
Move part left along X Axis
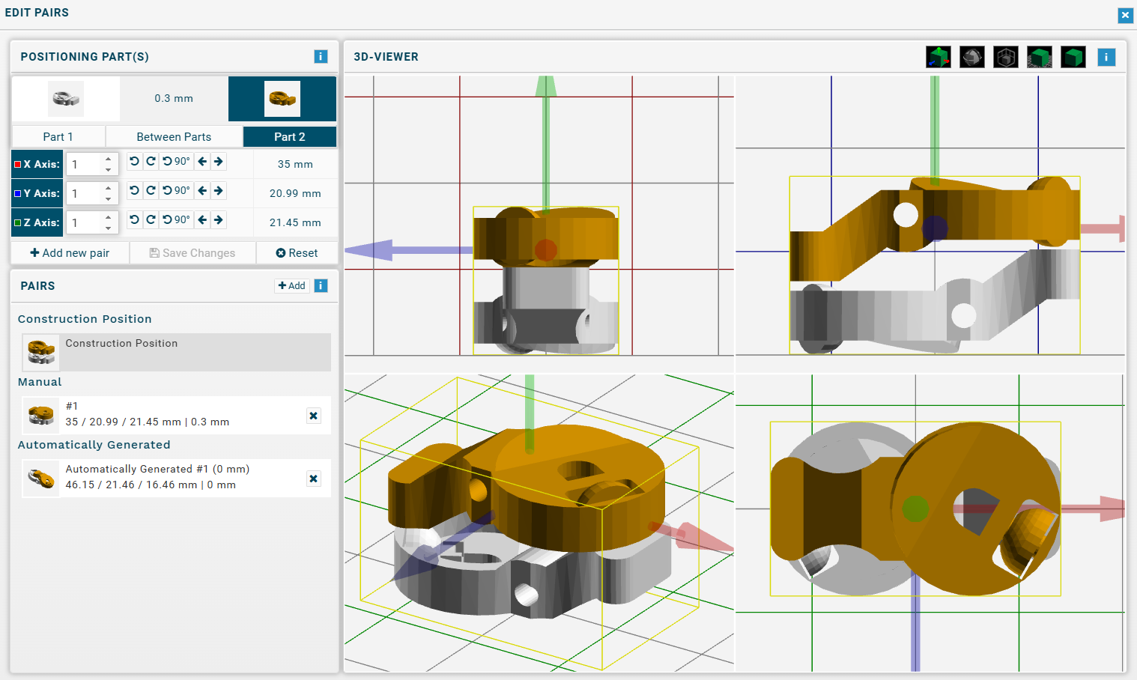202,161
